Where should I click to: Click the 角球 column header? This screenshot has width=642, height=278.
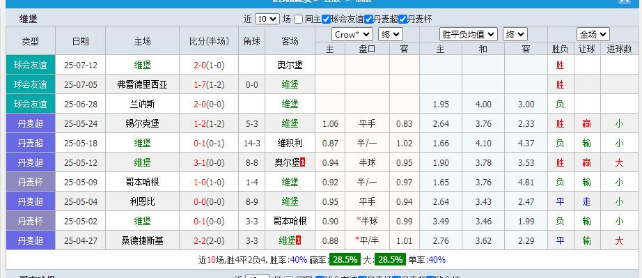pyautogui.click(x=252, y=41)
